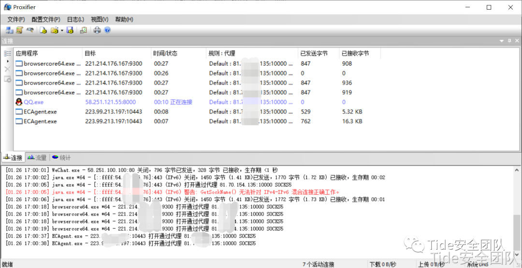The height and width of the screenshot is (268, 522).
Task: Switch to the 统计 tab
Action: pyautogui.click(x=61, y=158)
